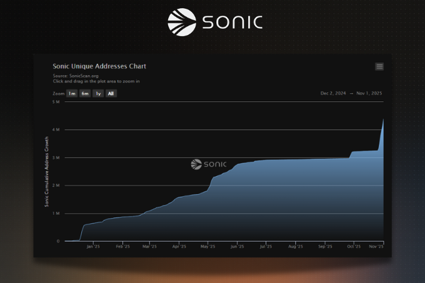Click the Apr '25 x-axis label
The width and height of the screenshot is (425, 283).
click(x=179, y=246)
